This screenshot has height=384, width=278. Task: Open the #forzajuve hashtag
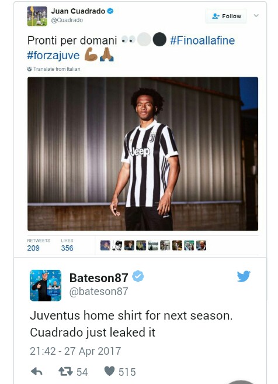[53, 56]
